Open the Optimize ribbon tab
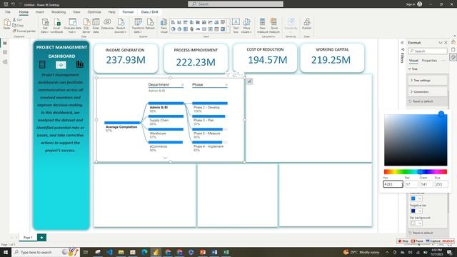 click(x=94, y=12)
